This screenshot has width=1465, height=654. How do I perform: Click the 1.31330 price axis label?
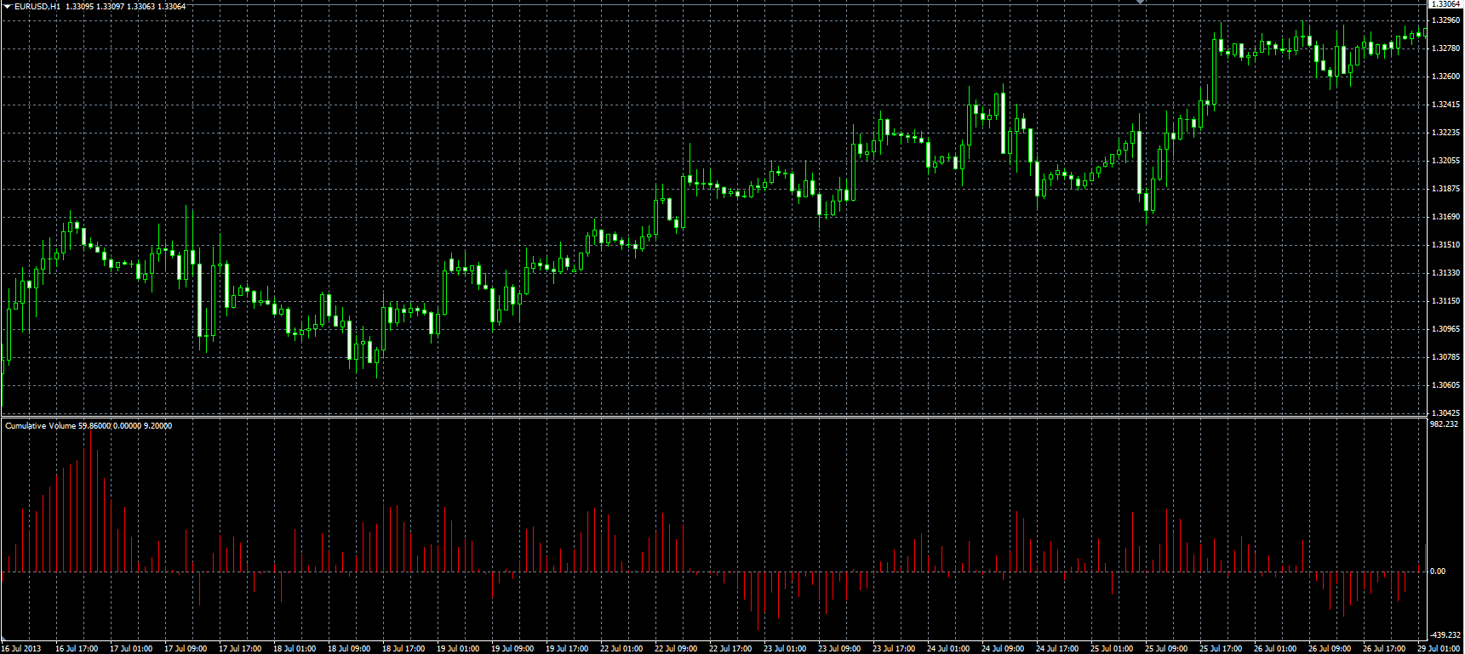(x=1446, y=273)
